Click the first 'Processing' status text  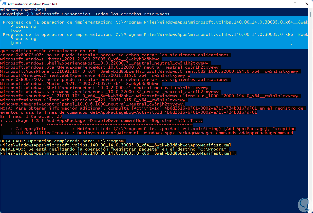(x=23, y=26)
